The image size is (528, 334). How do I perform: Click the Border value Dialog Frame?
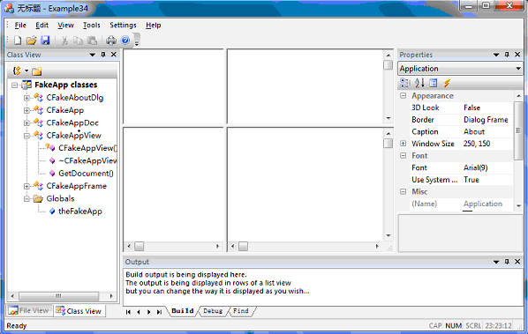(486, 120)
